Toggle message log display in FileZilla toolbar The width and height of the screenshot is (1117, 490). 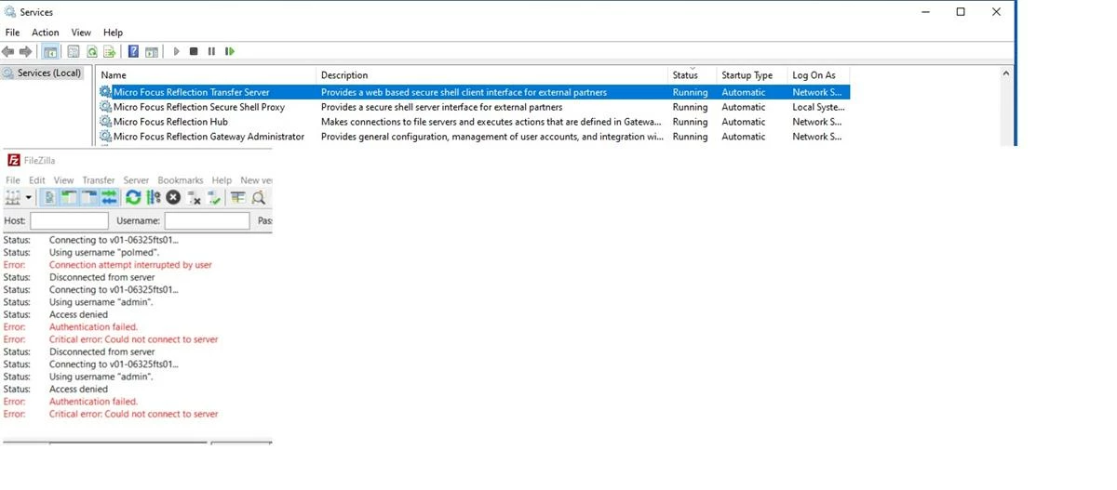point(50,197)
